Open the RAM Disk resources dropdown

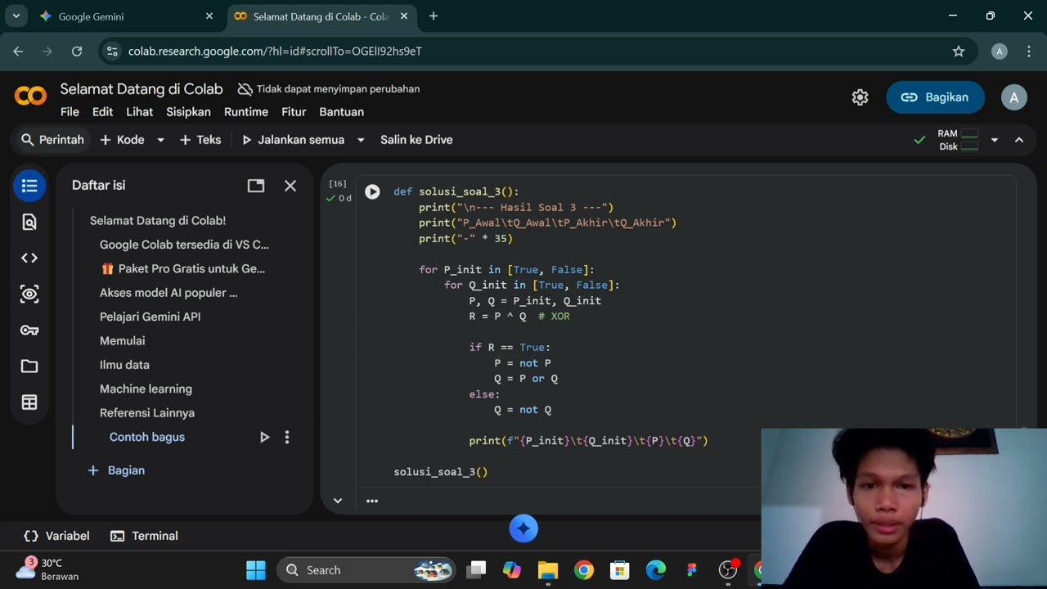pyautogui.click(x=995, y=140)
